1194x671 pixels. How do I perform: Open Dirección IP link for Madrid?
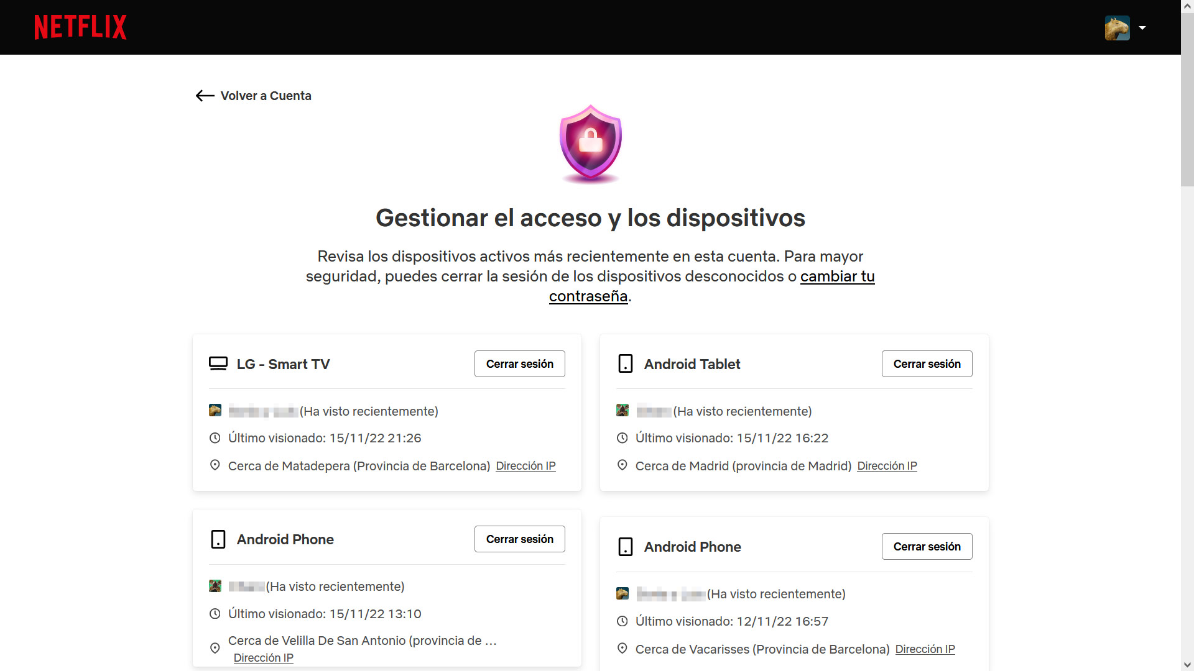pos(887,466)
